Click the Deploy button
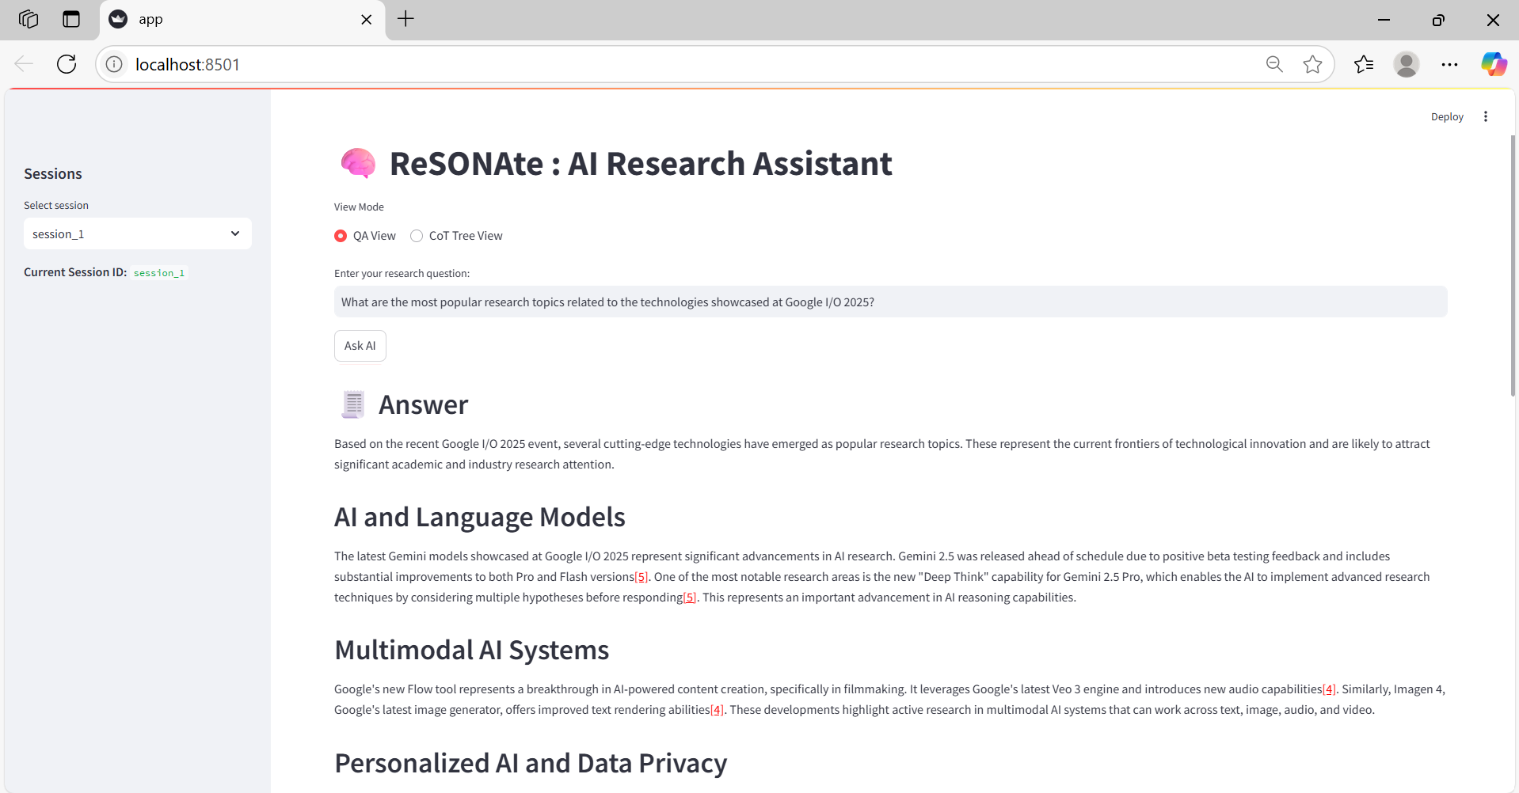This screenshot has width=1519, height=793. (x=1447, y=116)
